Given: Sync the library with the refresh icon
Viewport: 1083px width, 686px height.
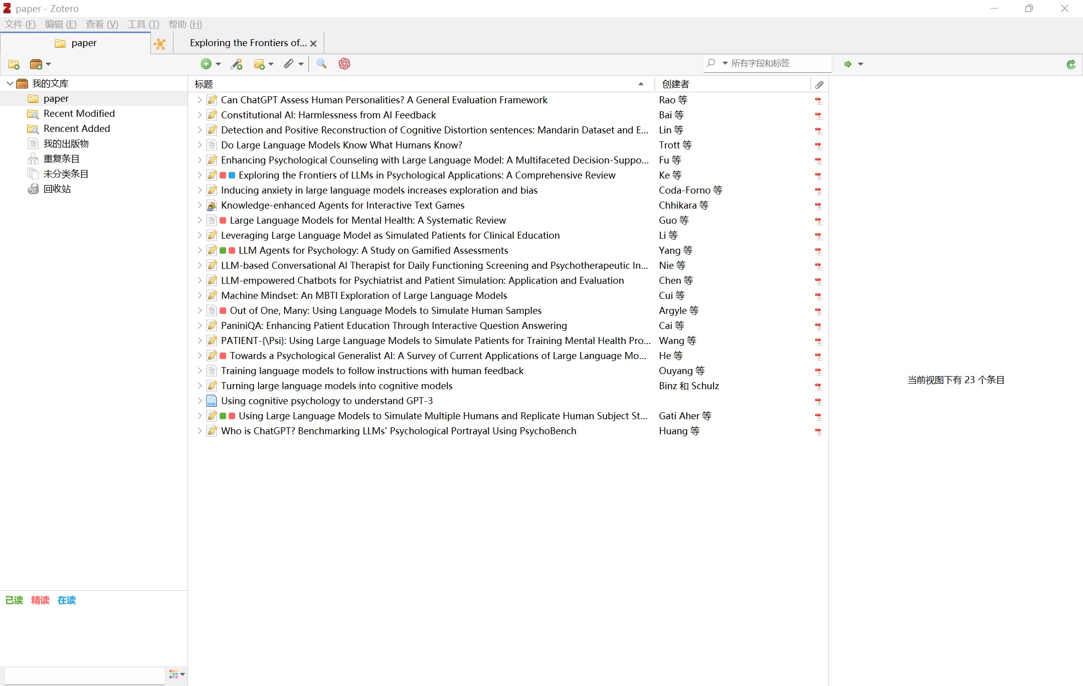Looking at the screenshot, I should point(1071,64).
